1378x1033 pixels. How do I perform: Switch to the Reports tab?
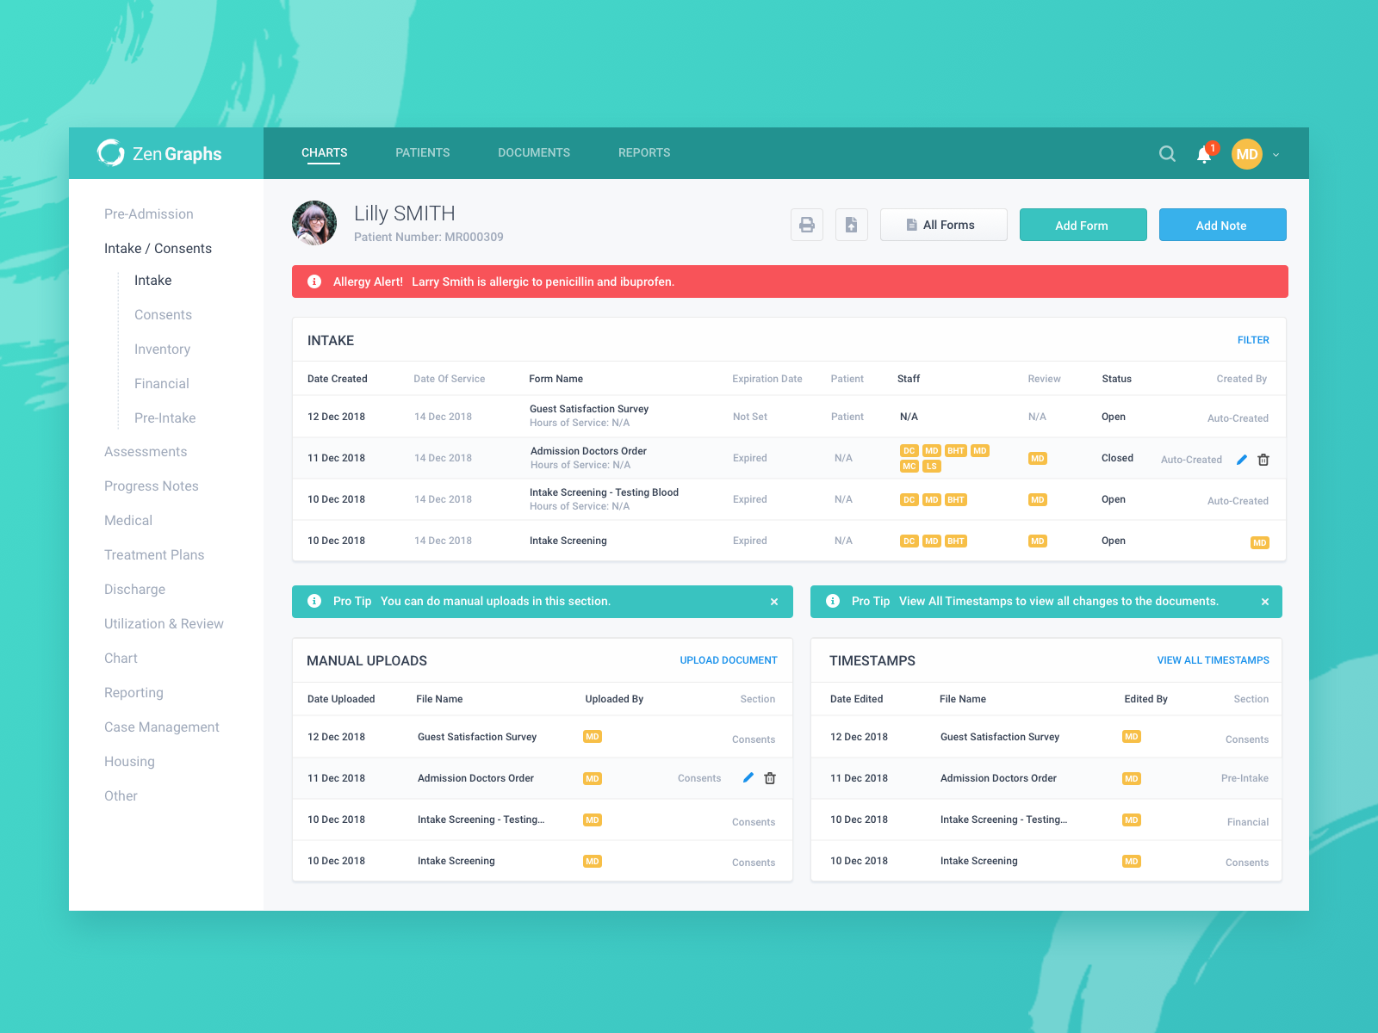(x=643, y=152)
